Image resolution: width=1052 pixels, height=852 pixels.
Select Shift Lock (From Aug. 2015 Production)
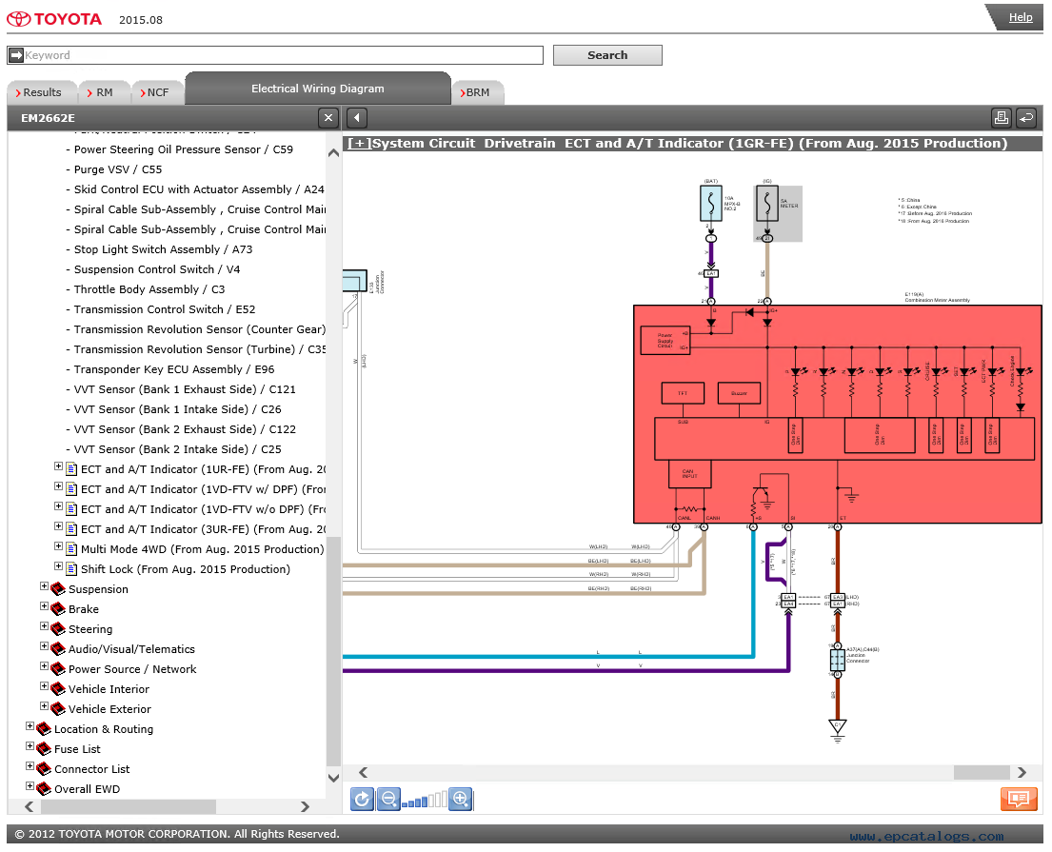(186, 569)
